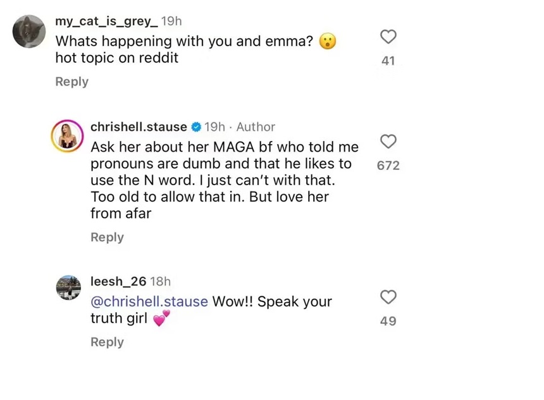Click the @chrishell.stause mention in leesh_26's reply
Image resolution: width=544 pixels, height=400 pixels.
tap(149, 301)
